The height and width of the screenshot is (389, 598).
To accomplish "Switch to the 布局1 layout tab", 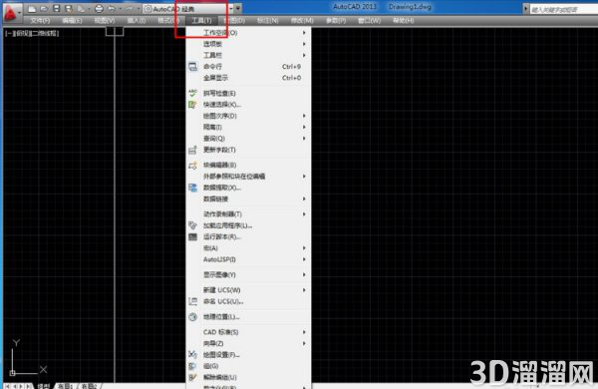I will click(66, 386).
